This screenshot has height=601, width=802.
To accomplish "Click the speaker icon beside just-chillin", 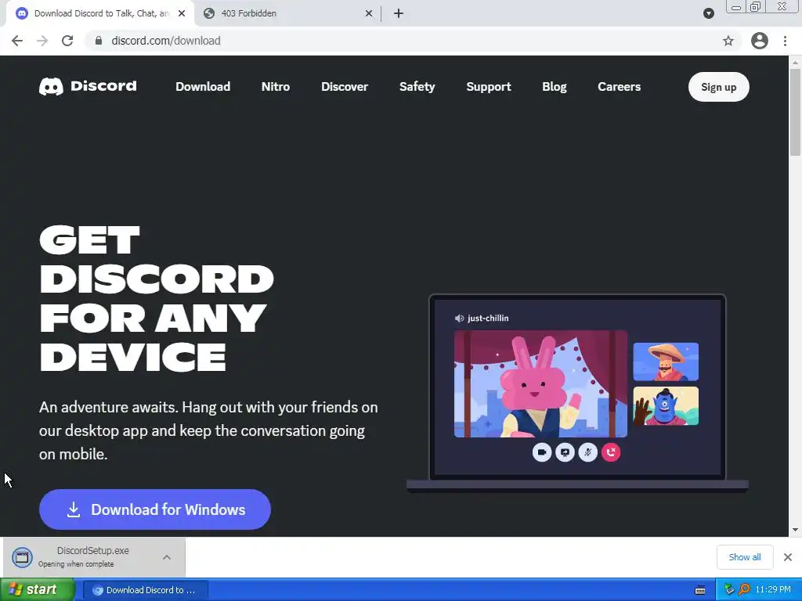I will tap(459, 318).
